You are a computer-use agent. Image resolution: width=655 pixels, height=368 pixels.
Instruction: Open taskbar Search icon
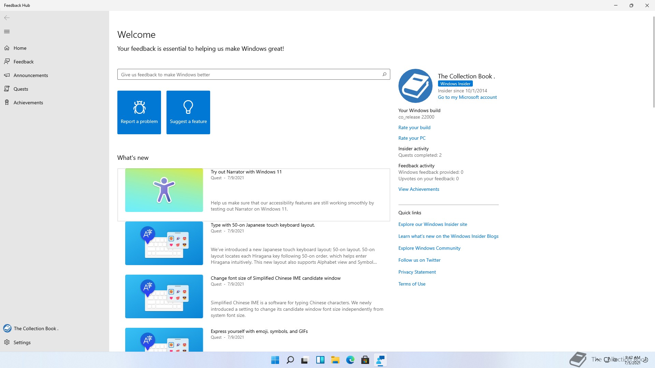(290, 360)
